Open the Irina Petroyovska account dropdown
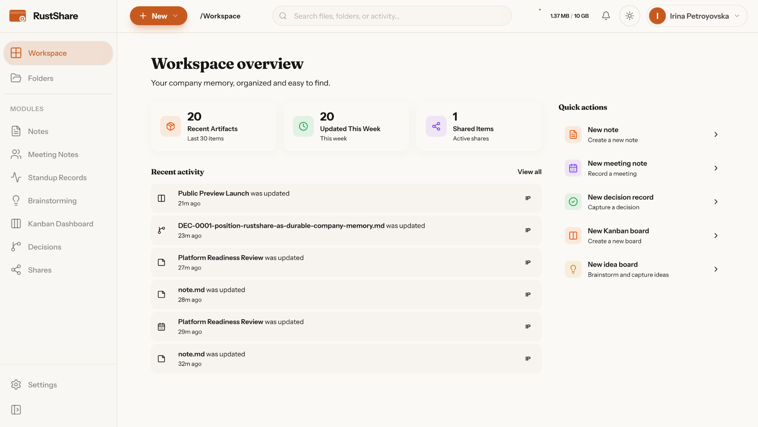This screenshot has width=758, height=427. coord(697,16)
